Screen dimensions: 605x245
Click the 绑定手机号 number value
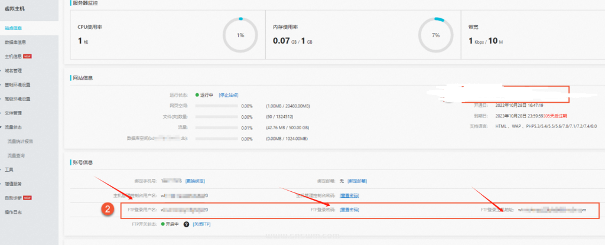pyautogui.click(x=172, y=181)
